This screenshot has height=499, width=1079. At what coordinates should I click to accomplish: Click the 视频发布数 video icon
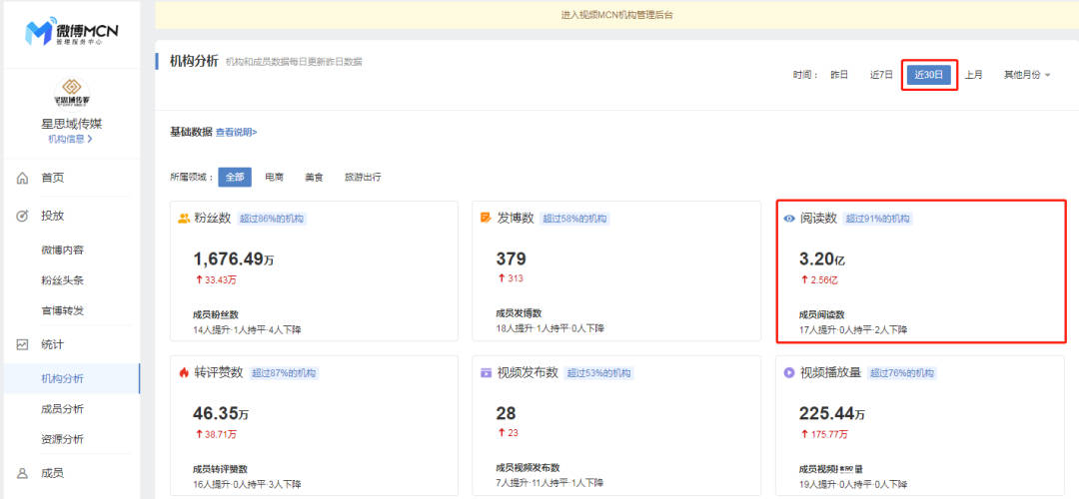486,372
